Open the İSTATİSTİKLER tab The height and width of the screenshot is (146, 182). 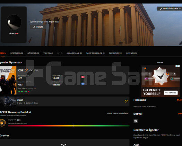(x=17, y=53)
